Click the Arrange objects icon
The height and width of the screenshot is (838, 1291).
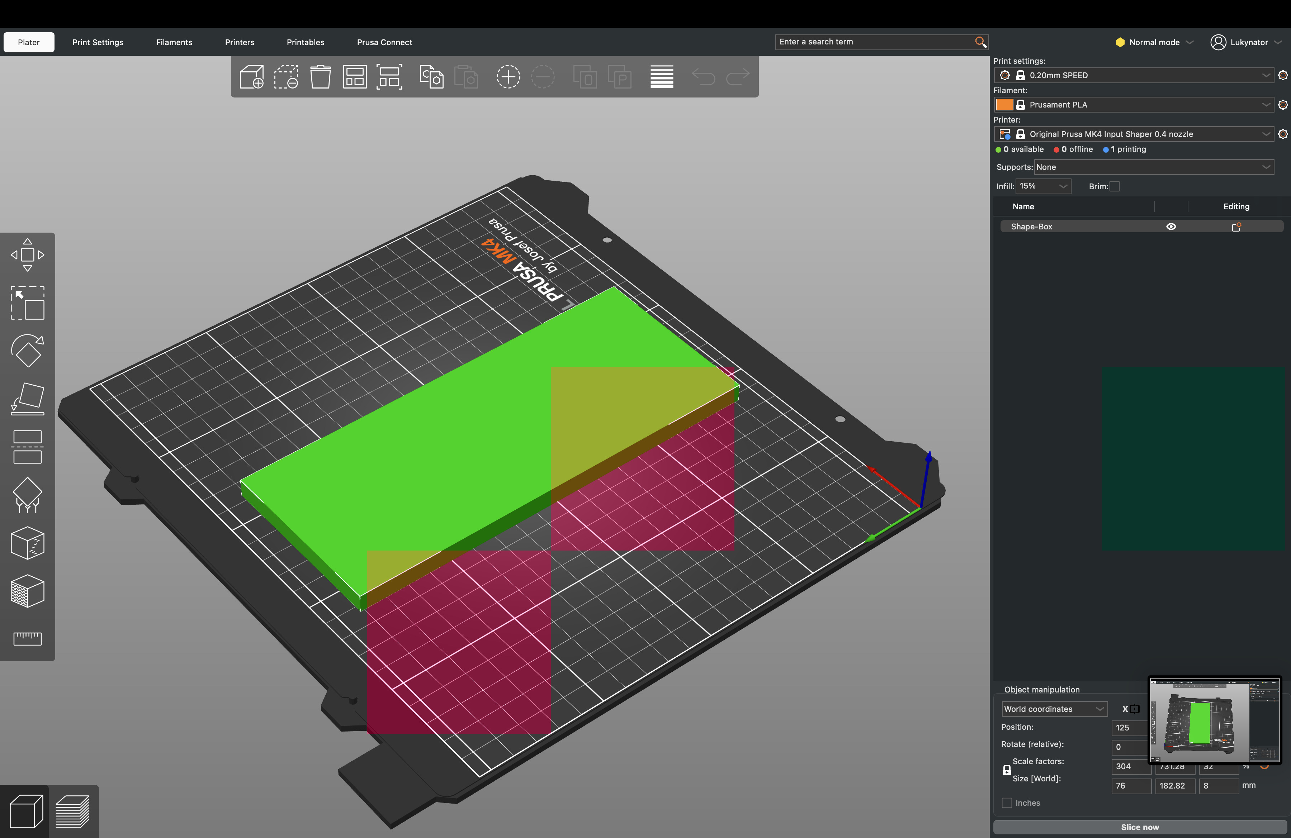click(355, 76)
